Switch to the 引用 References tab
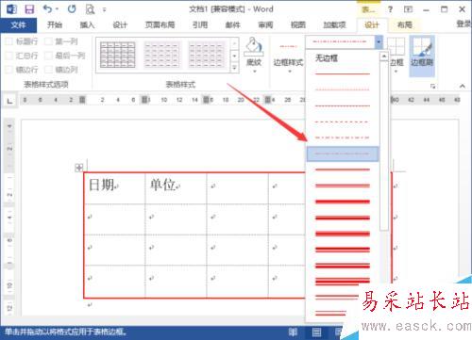Image resolution: width=472 pixels, height=340 pixels. 200,24
